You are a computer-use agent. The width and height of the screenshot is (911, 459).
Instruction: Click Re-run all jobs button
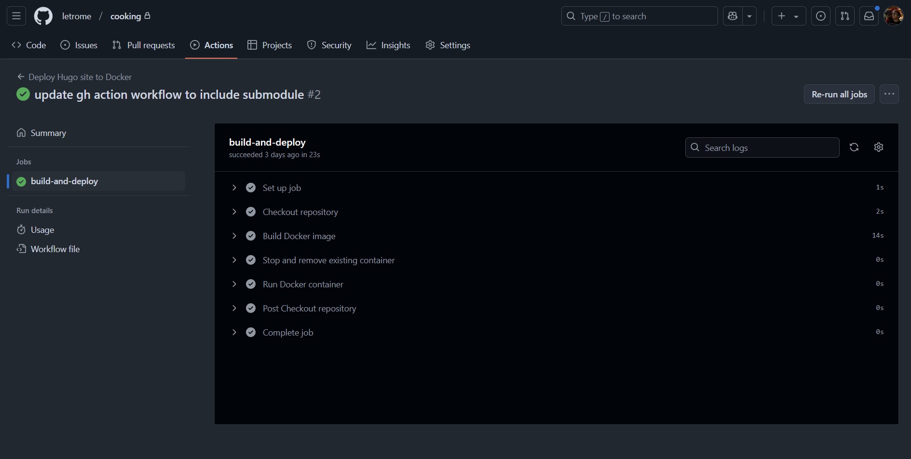pos(839,94)
